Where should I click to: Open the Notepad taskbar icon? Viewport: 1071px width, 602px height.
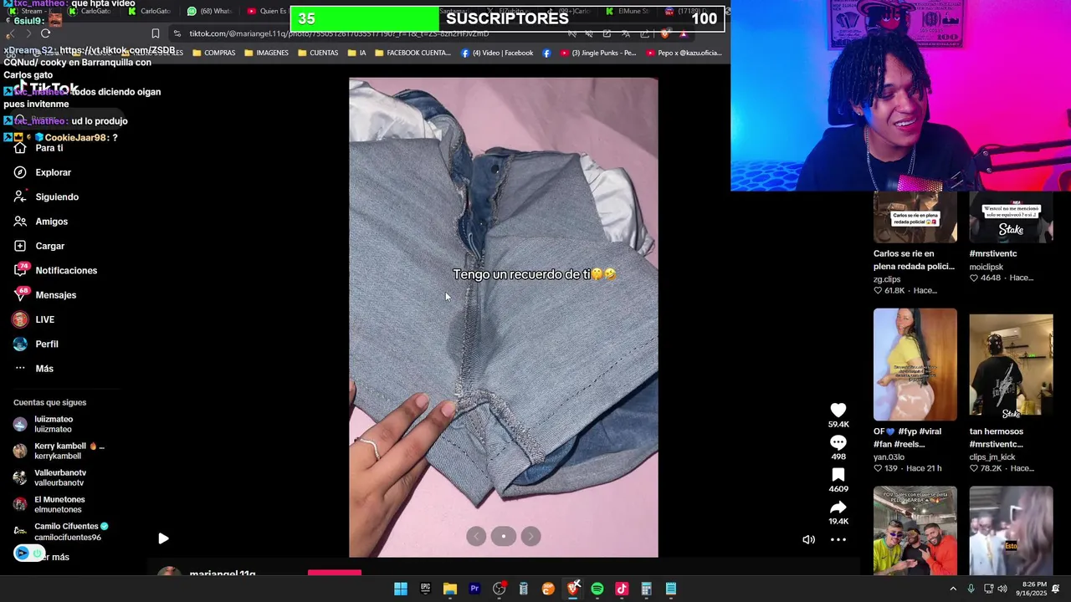point(670,589)
